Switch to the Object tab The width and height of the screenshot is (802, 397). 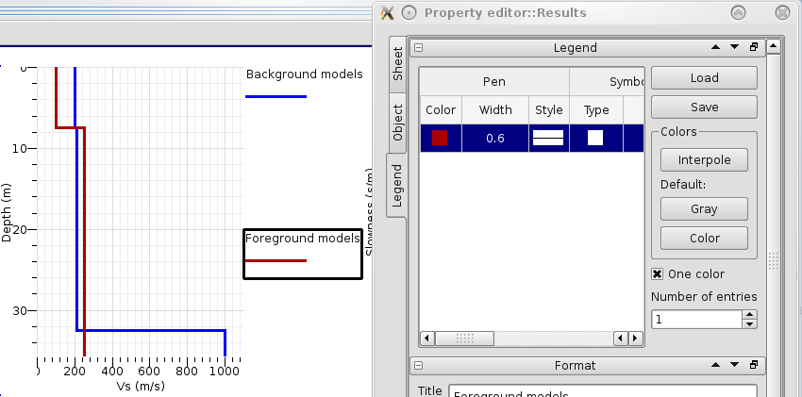point(397,122)
